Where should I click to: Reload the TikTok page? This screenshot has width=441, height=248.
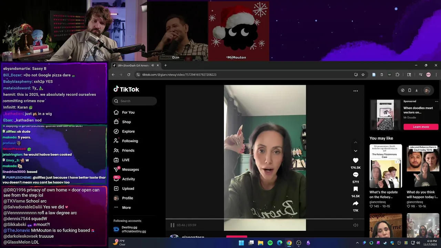tap(129, 74)
